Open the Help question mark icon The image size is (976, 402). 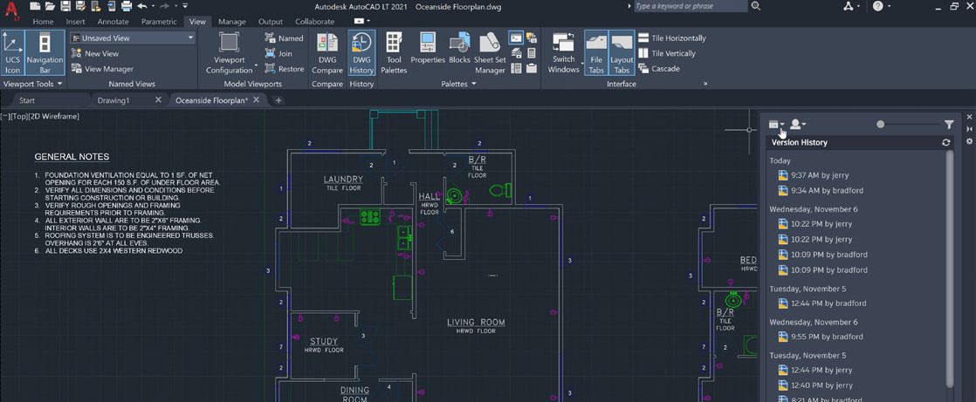click(877, 6)
